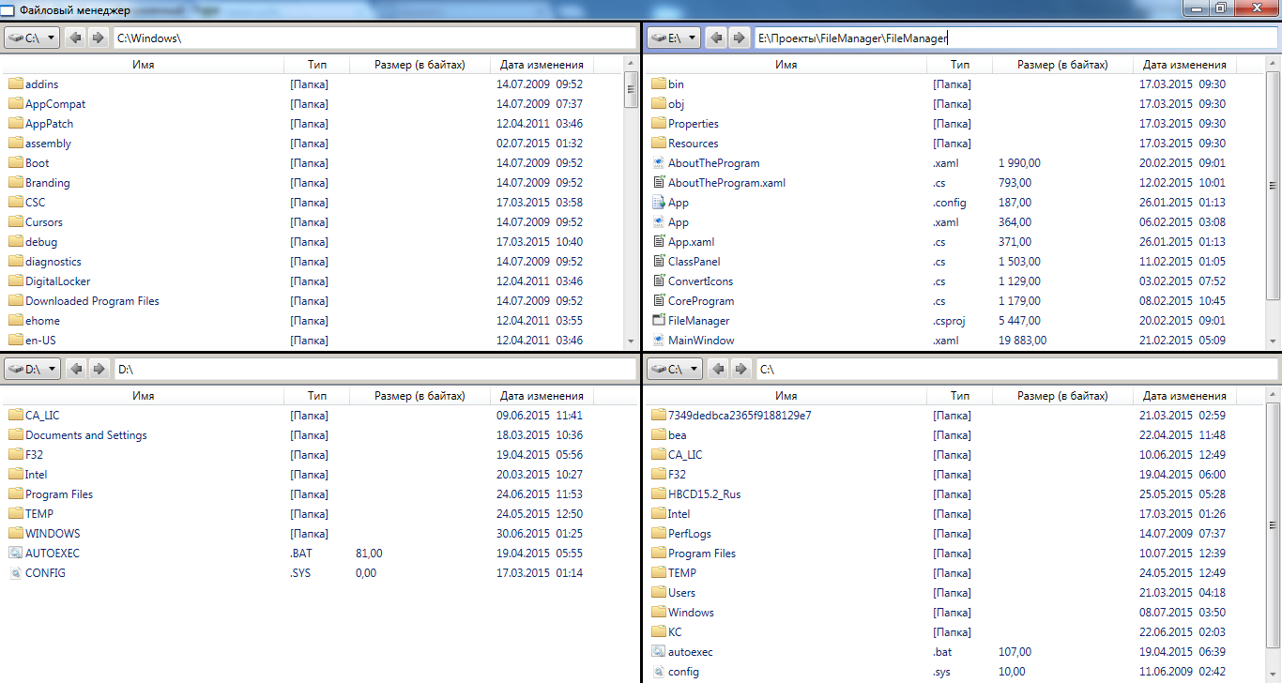Viewport: 1282px width, 683px height.
Task: Select the AppCompat folder row
Action: pyautogui.click(x=313, y=104)
